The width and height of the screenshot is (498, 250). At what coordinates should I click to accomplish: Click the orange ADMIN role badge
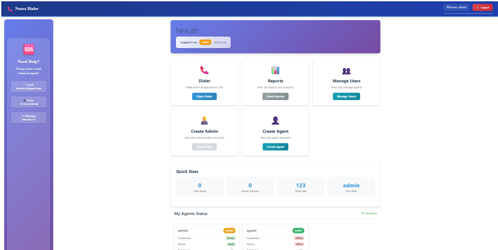(205, 42)
